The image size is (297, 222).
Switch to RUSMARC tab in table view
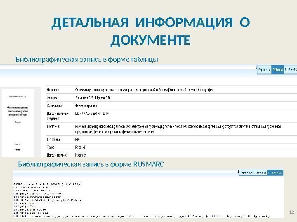pos(290,69)
